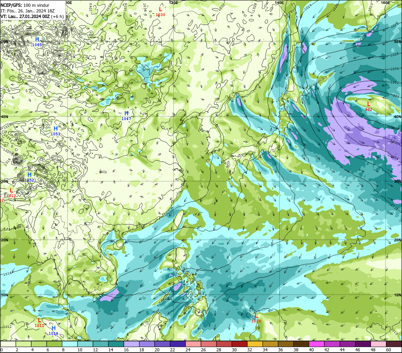
Task: Click the 1012 isobar label near bottom-left
Action: 7,326
